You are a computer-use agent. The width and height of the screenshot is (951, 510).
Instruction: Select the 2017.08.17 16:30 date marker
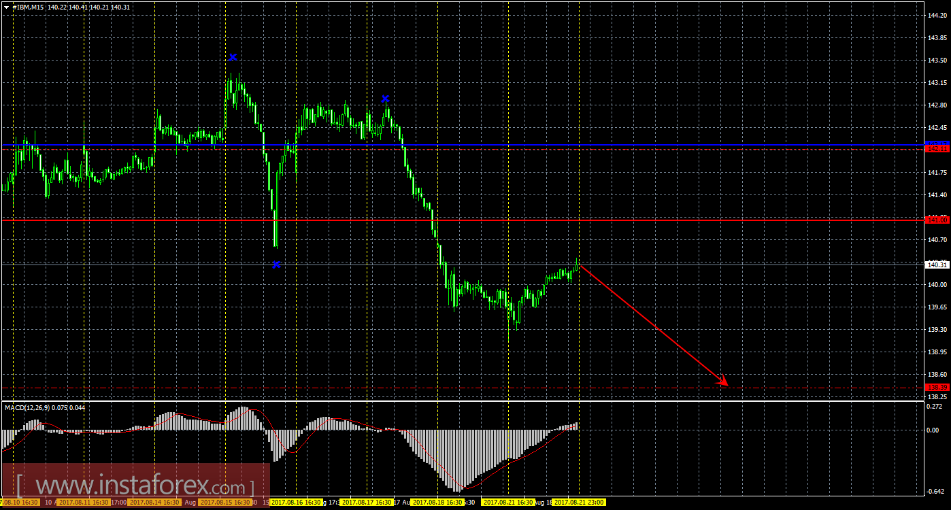click(x=367, y=503)
